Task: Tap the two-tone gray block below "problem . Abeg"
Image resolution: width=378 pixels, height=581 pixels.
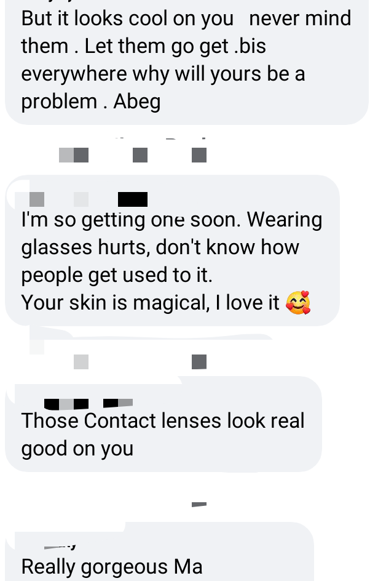Action: 74,155
